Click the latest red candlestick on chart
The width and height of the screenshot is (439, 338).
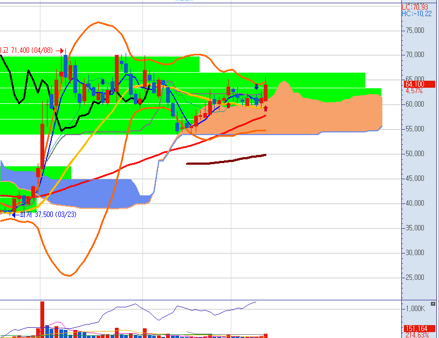coord(265,93)
